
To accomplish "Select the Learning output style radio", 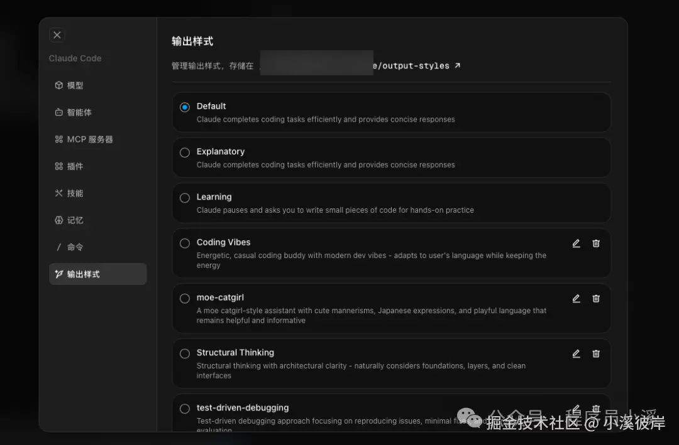I will click(185, 198).
